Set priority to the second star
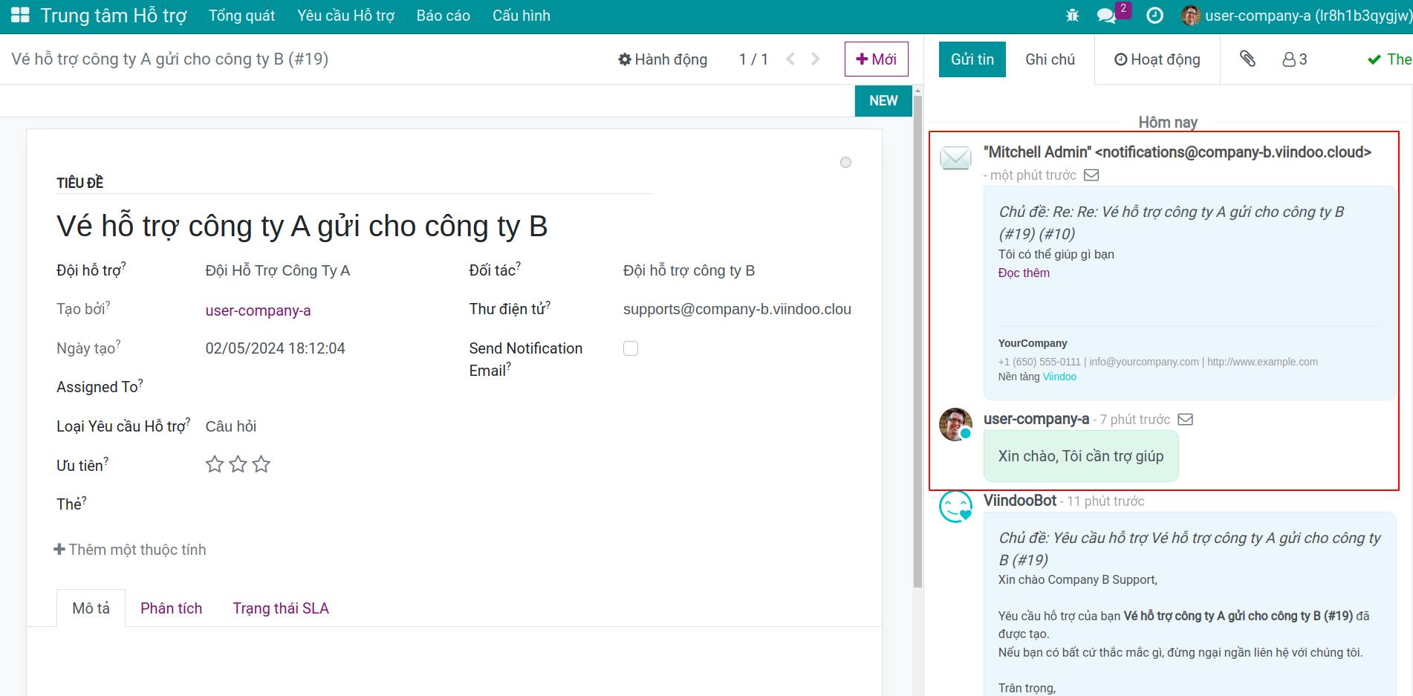The height and width of the screenshot is (696, 1413). coord(238,464)
